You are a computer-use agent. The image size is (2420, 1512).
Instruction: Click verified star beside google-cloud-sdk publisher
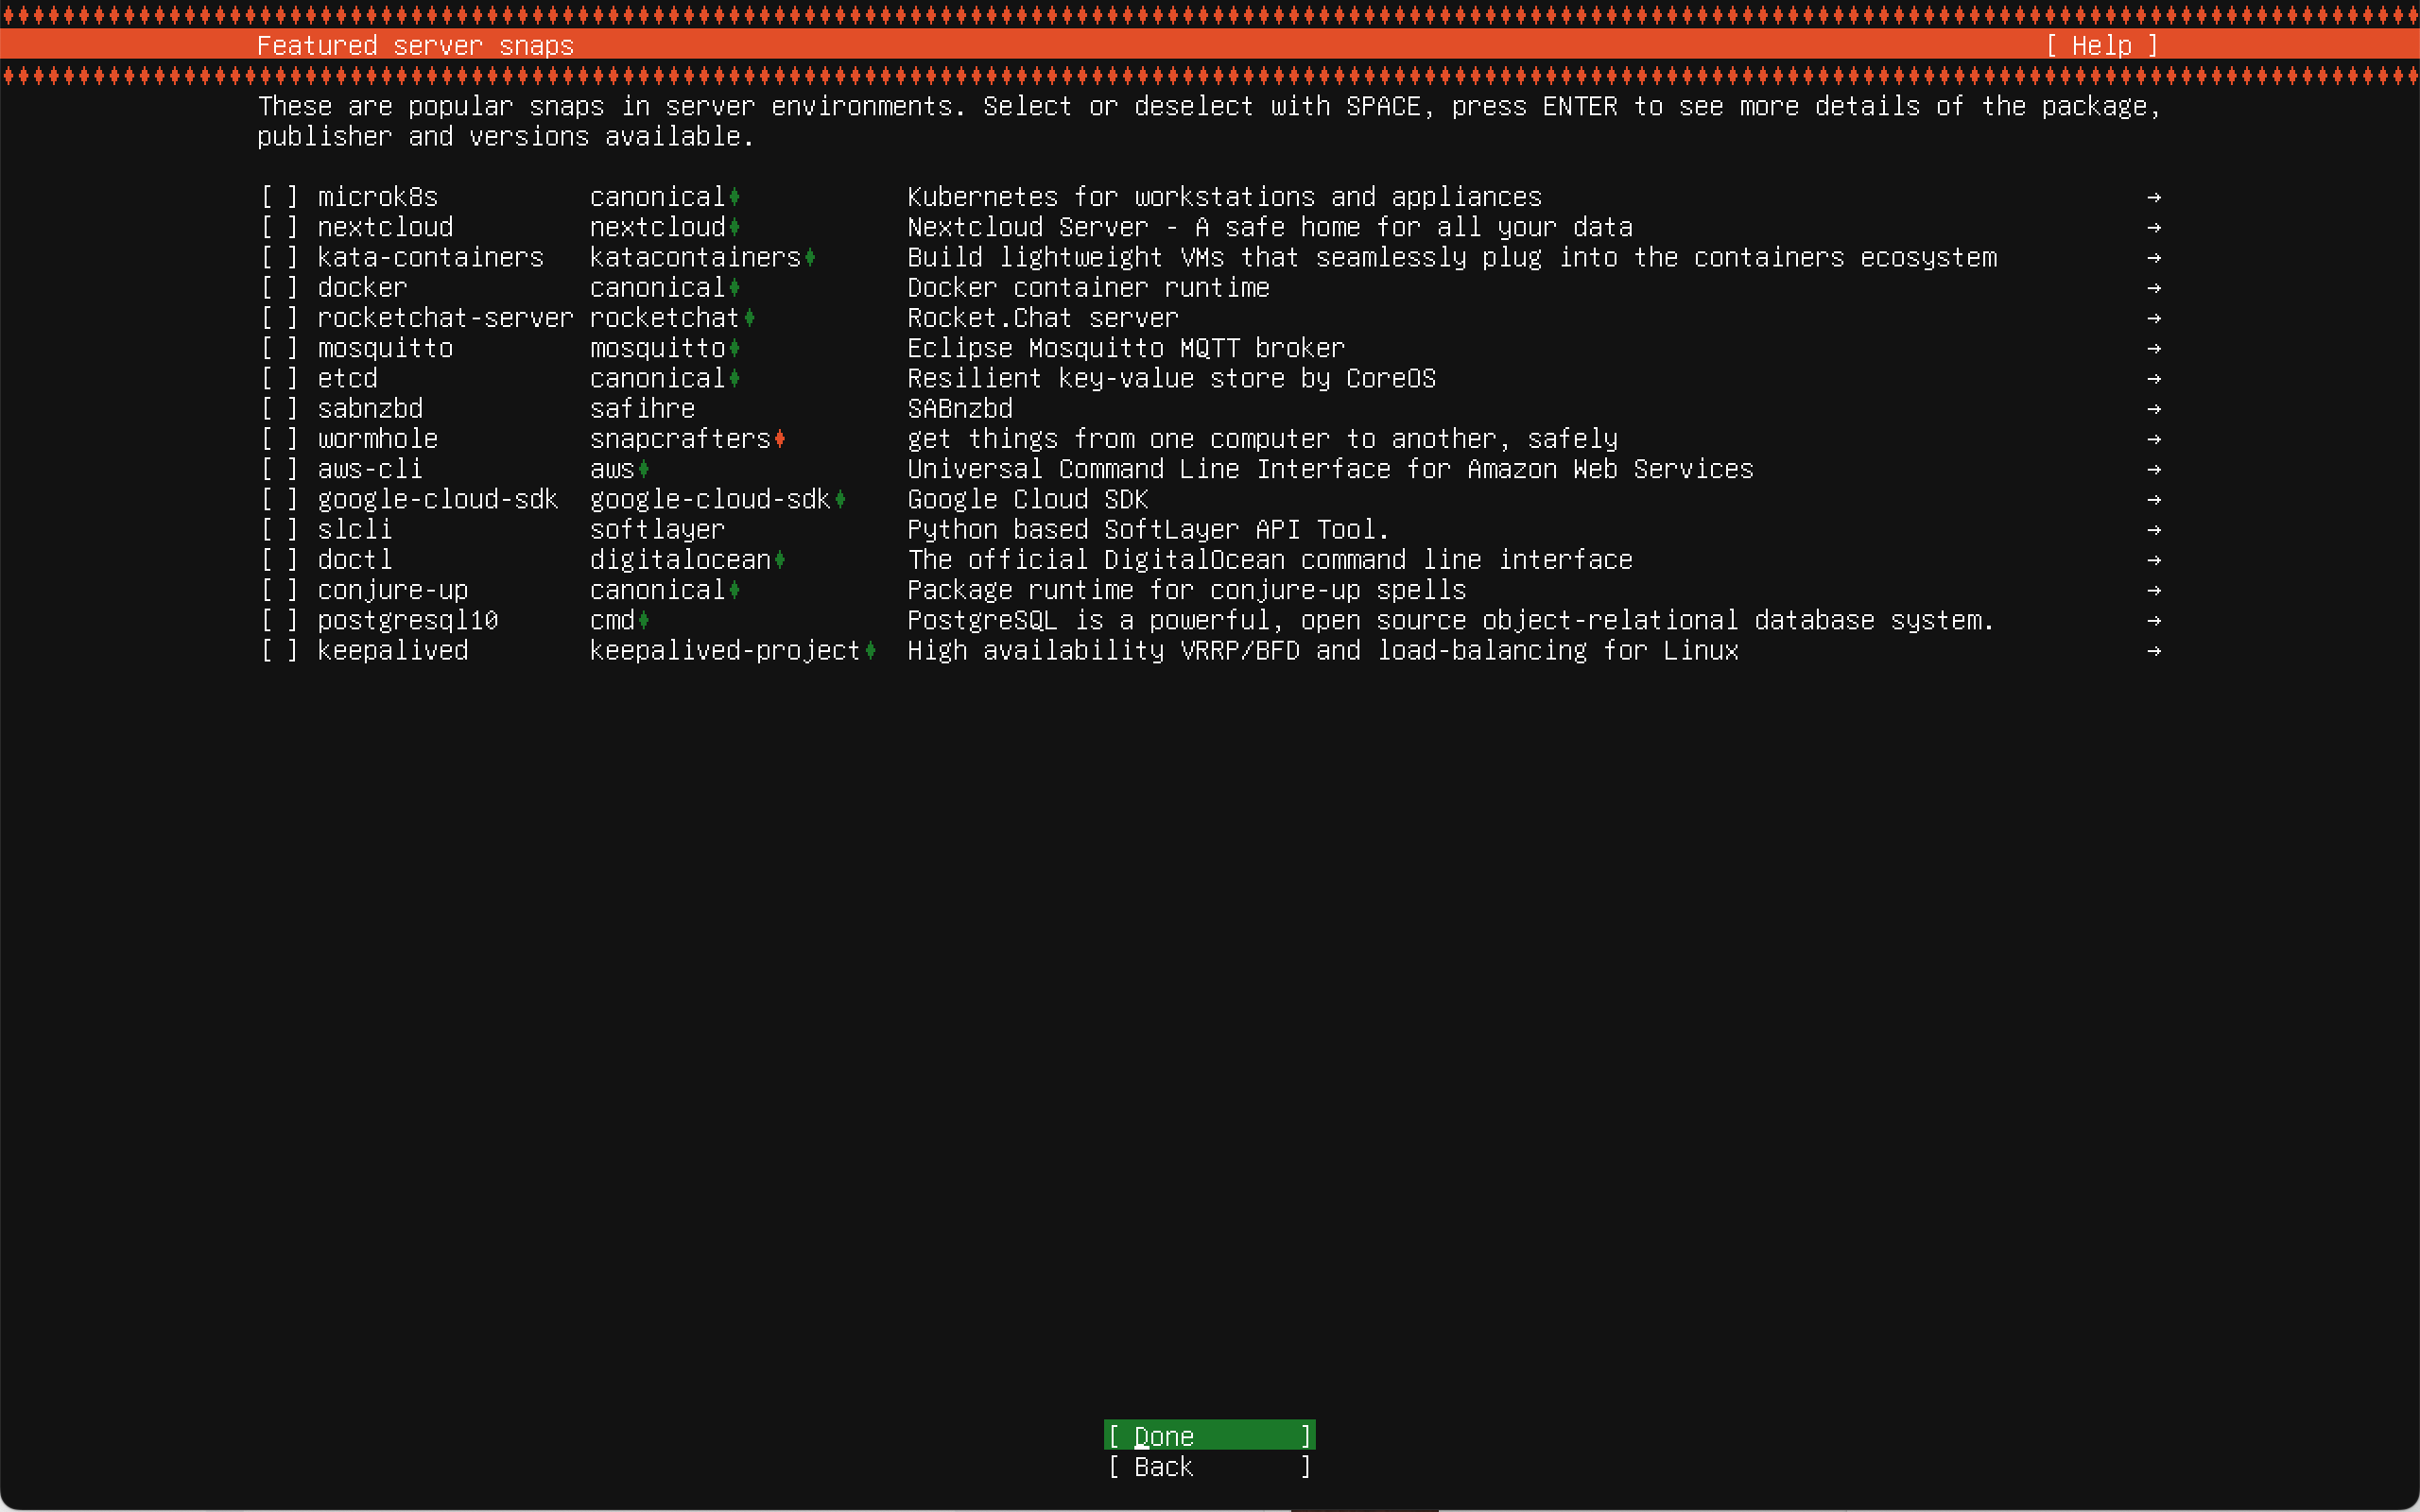click(x=840, y=499)
